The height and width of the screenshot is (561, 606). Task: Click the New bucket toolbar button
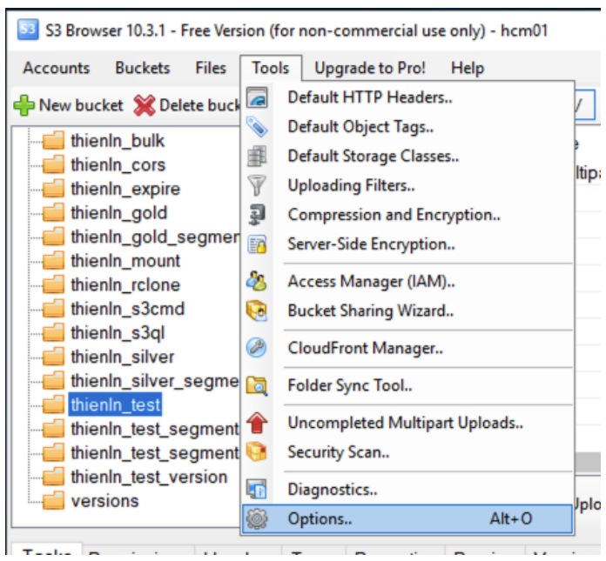(x=69, y=105)
